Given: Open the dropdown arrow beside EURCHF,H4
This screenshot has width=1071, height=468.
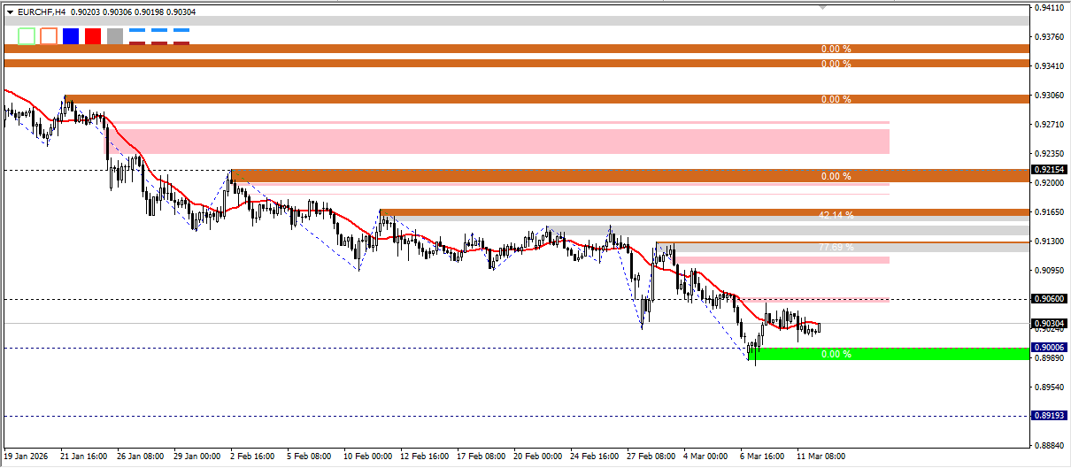Looking at the screenshot, I should (x=10, y=11).
